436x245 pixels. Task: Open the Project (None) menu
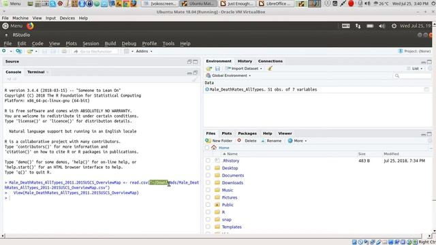(x=414, y=51)
